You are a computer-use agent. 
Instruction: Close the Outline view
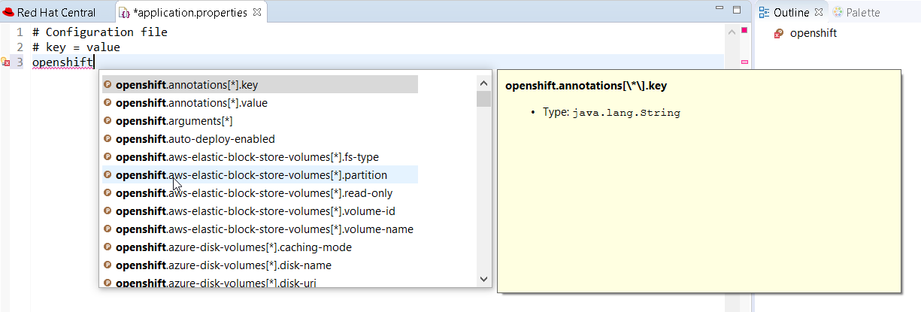coord(819,12)
